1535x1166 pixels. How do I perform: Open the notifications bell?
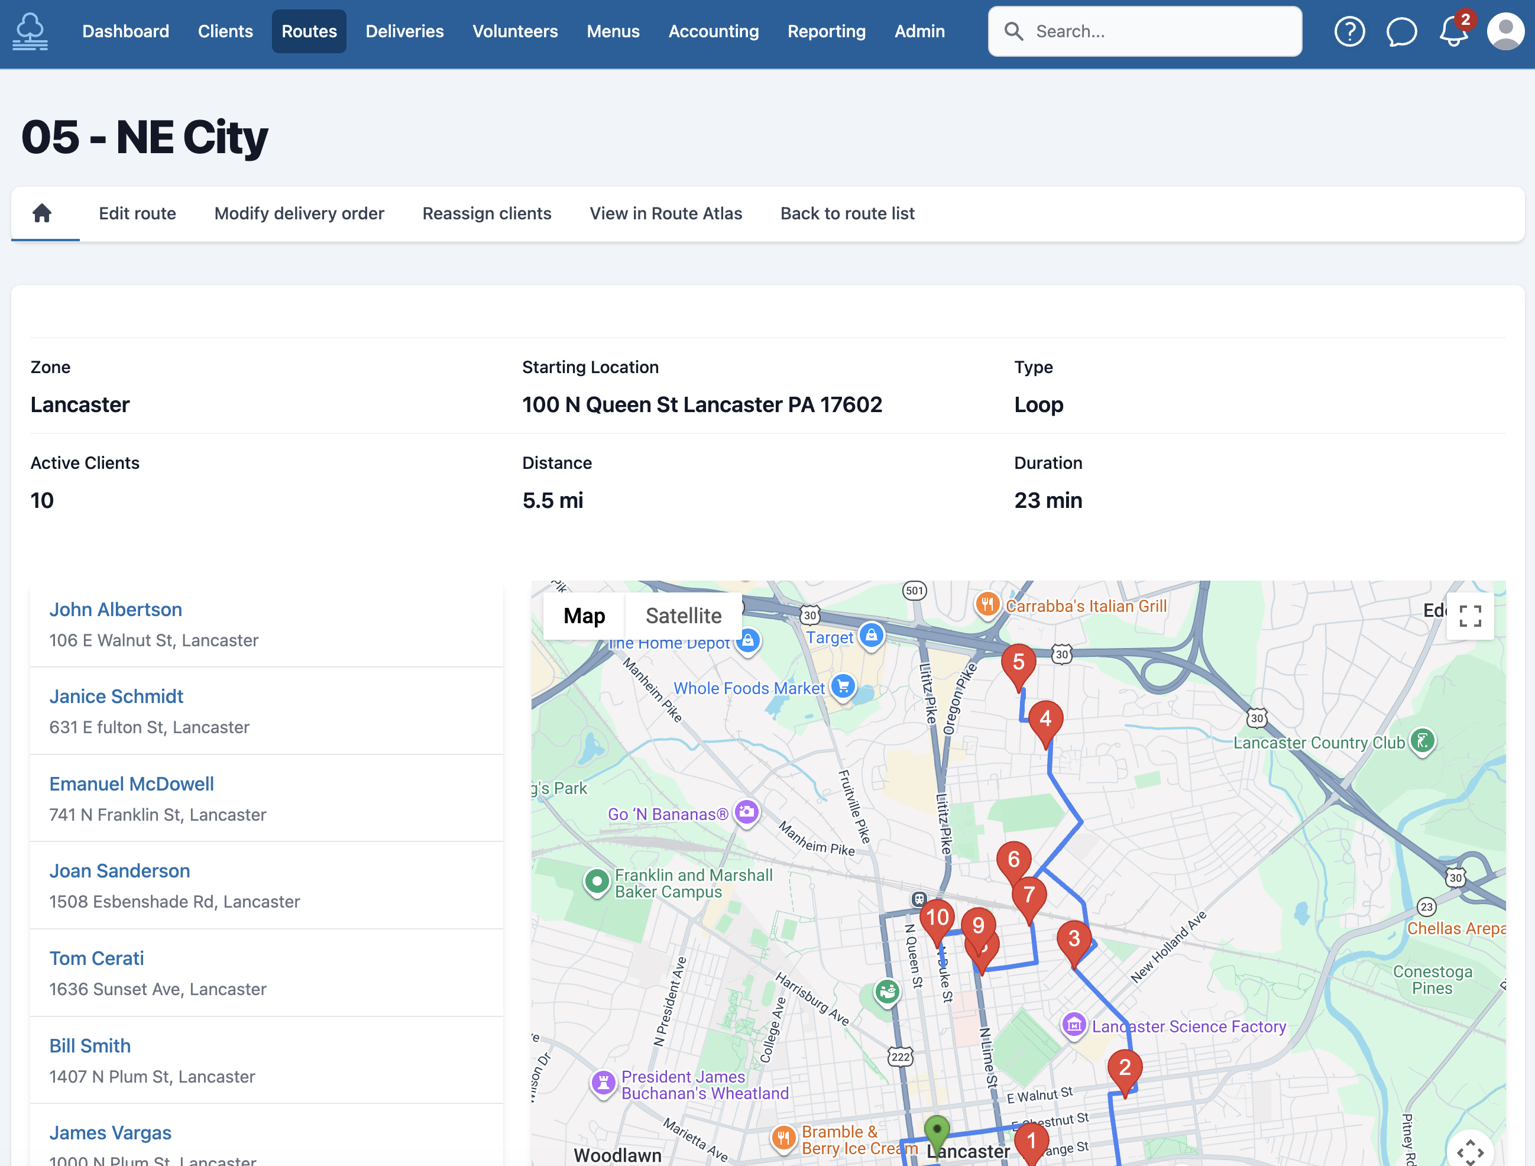[1453, 31]
